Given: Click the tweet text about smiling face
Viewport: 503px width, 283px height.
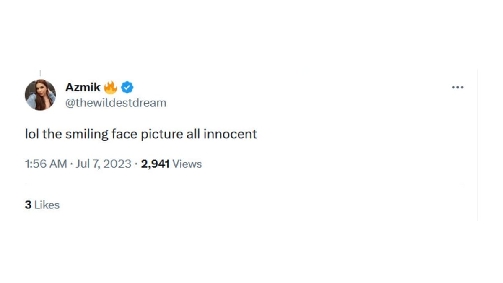Looking at the screenshot, I should 141,134.
